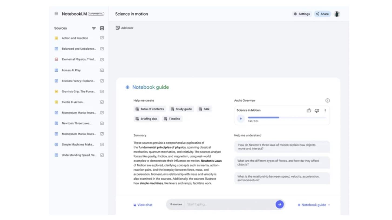Click the Share button

point(322,14)
